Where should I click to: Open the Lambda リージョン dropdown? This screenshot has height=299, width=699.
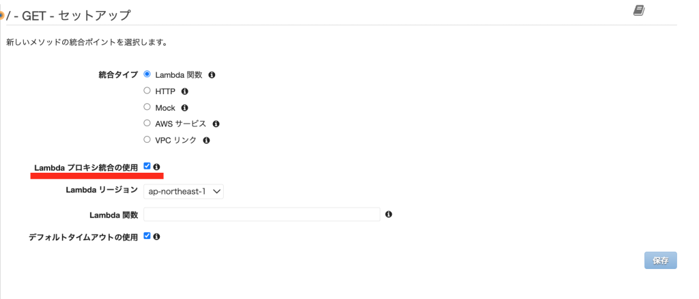184,192
